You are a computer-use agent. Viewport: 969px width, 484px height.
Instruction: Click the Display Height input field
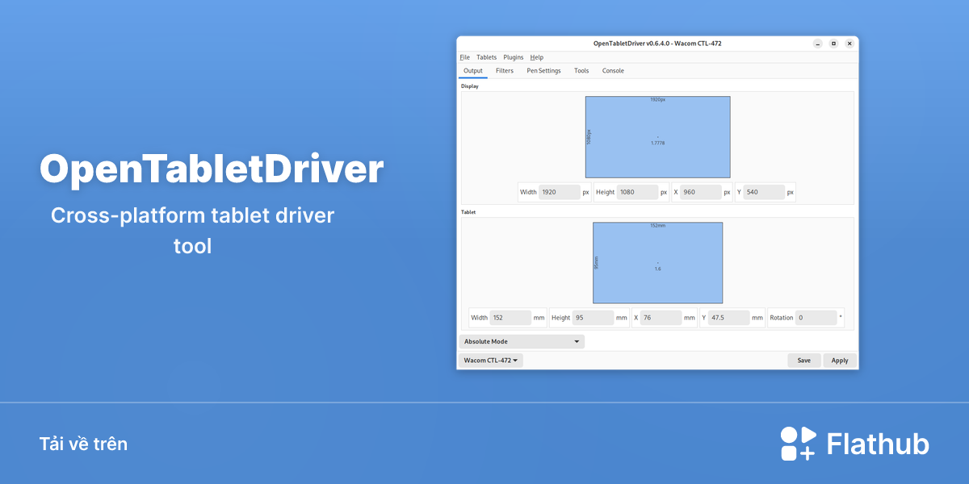638,192
